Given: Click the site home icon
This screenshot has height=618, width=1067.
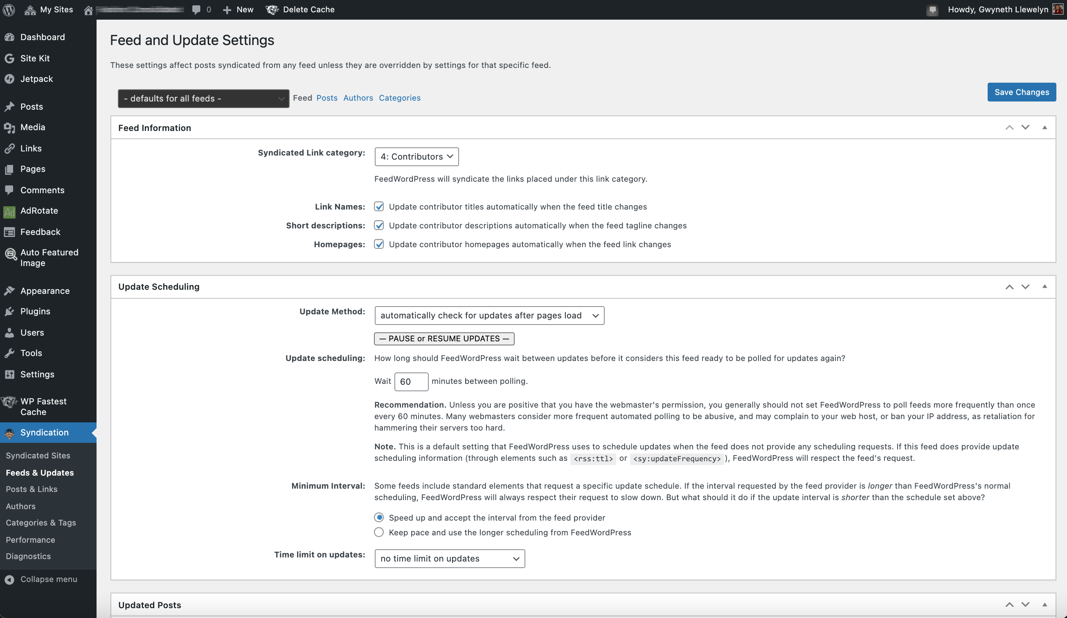Looking at the screenshot, I should pos(88,10).
